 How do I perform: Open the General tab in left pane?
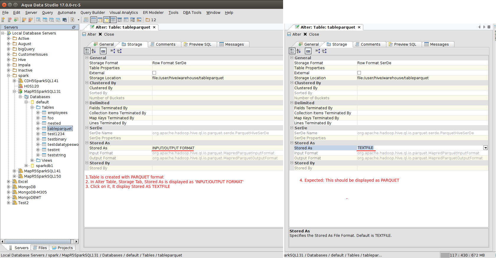point(104,44)
